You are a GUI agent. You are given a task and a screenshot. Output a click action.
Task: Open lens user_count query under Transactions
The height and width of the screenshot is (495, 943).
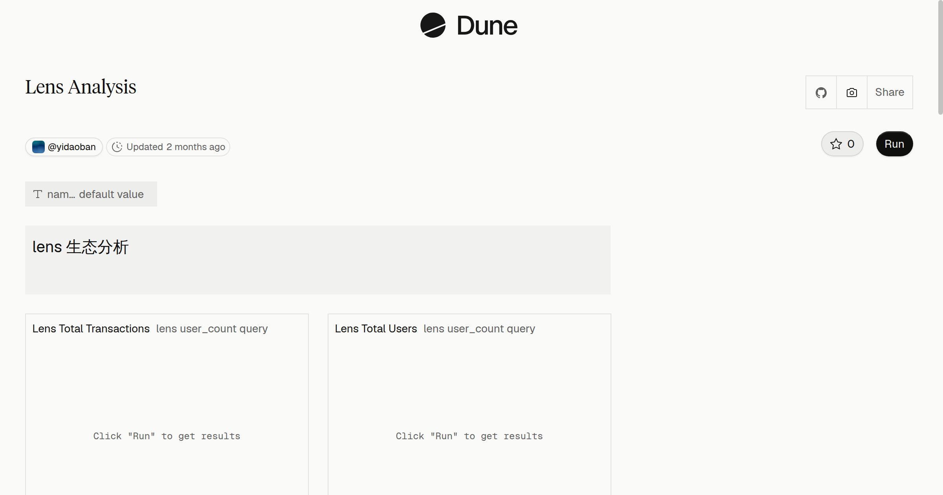pos(212,328)
